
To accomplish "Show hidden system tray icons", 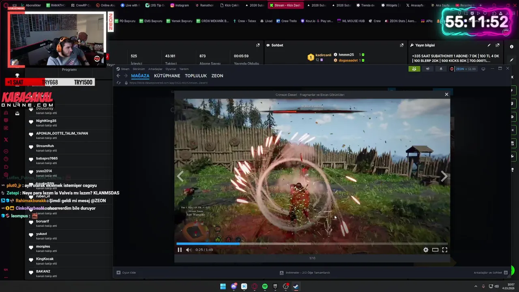I will tap(476, 286).
